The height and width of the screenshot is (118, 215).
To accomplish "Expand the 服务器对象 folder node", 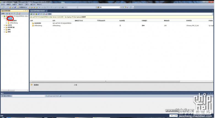I will click(x=4, y=27).
